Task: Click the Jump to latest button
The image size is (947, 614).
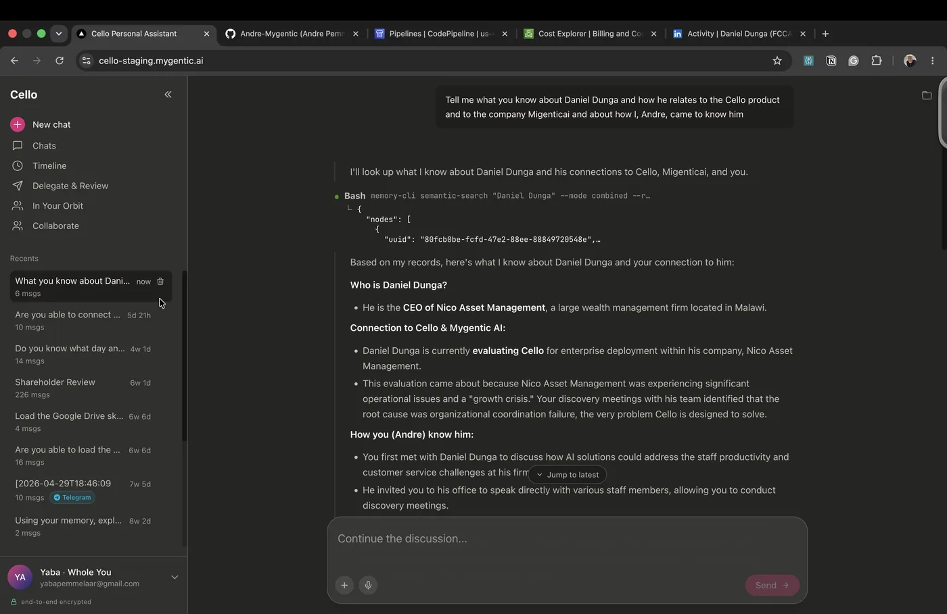Action: click(x=568, y=475)
